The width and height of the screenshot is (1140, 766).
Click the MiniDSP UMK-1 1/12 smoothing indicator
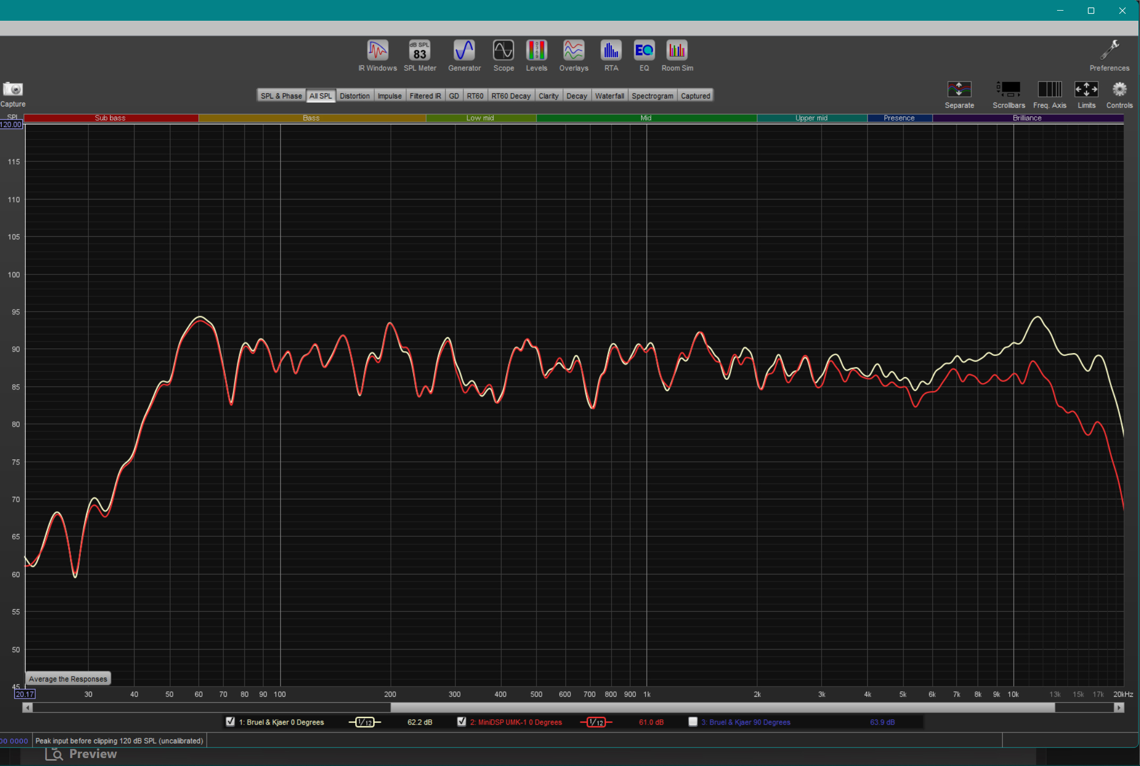(596, 722)
